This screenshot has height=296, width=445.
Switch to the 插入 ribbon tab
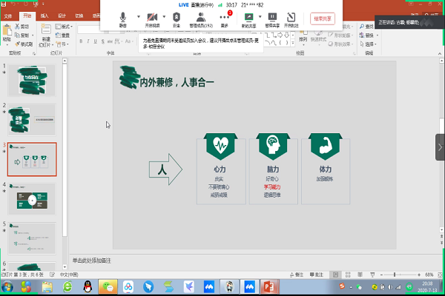click(46, 15)
